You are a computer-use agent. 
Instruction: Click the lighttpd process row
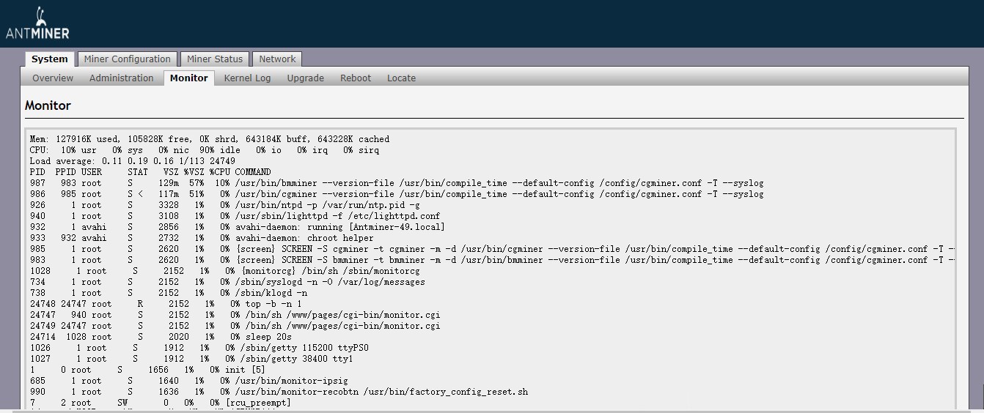click(x=235, y=216)
